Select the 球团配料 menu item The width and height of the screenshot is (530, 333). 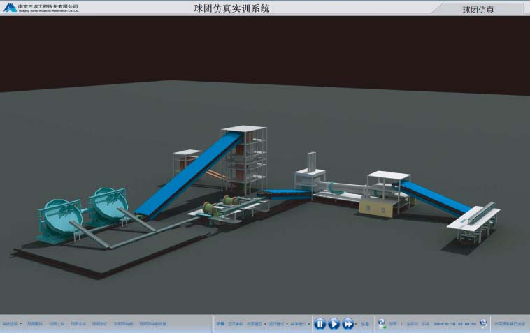[x=35, y=324]
